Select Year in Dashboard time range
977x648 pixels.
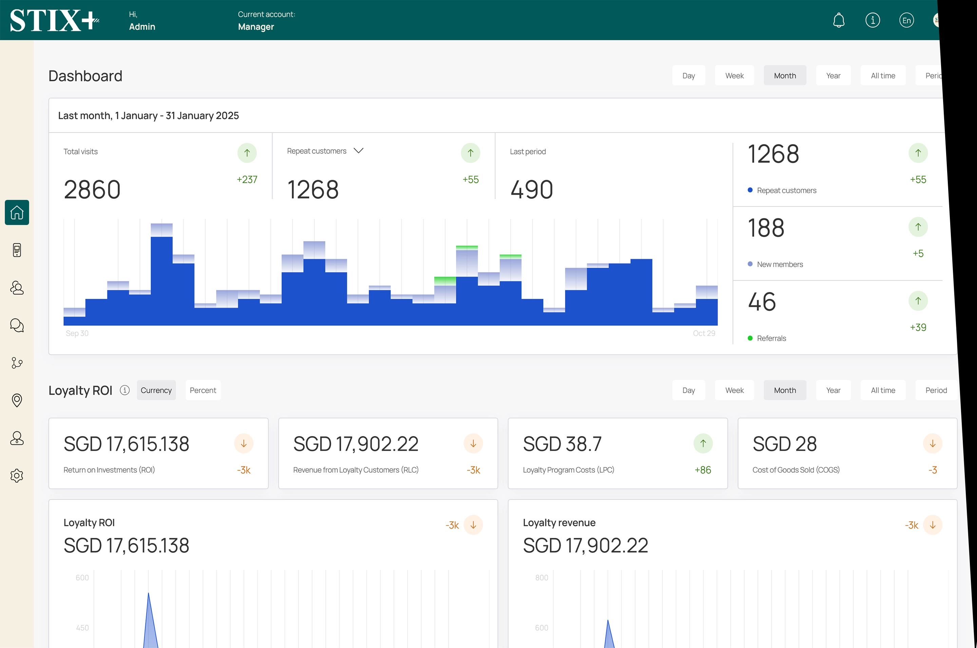click(833, 76)
